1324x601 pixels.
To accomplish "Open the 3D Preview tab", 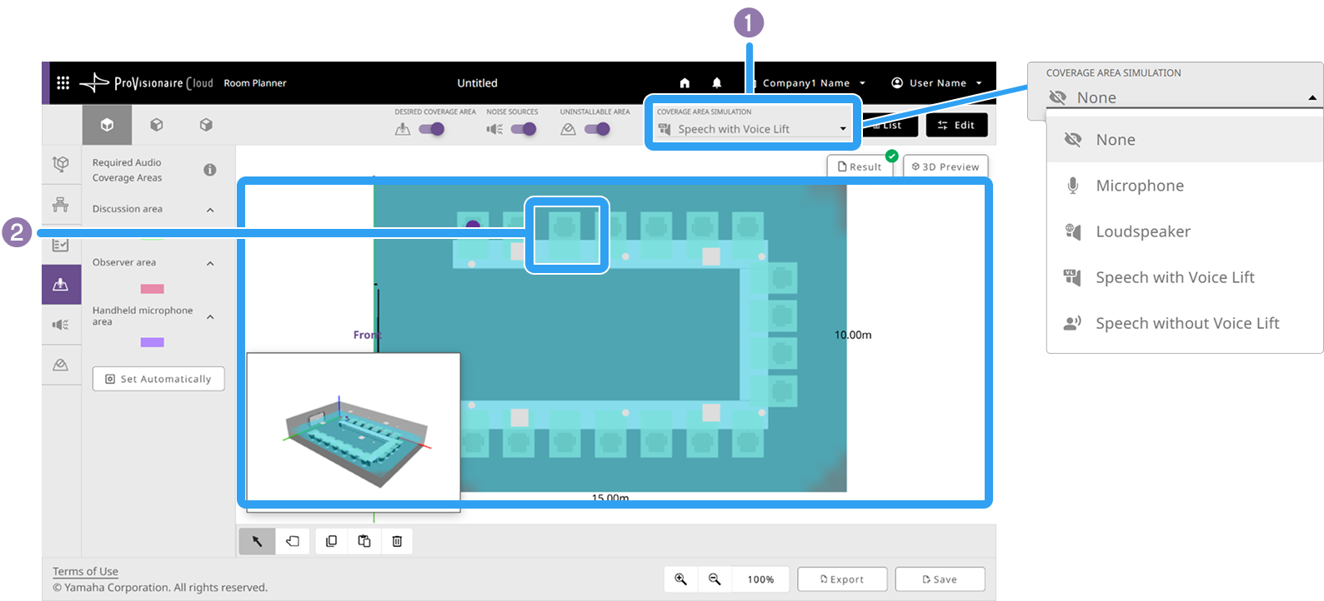I will tap(945, 166).
